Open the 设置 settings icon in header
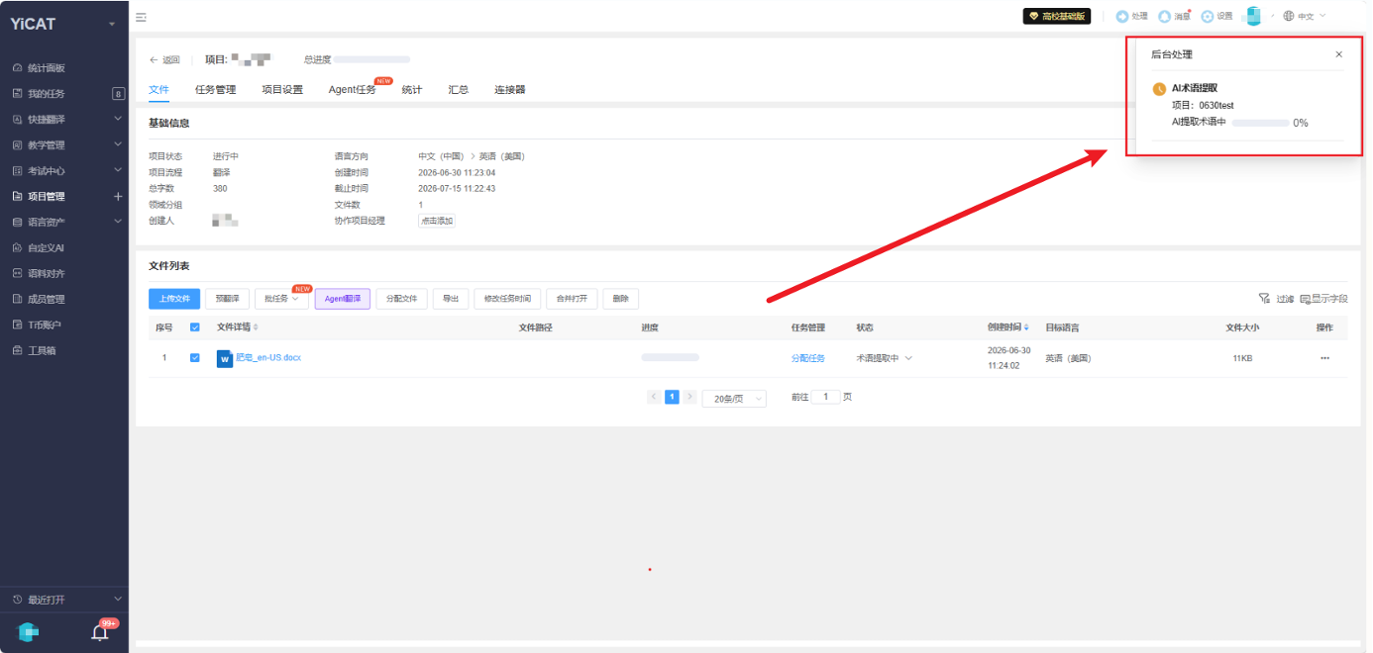The width and height of the screenshot is (1373, 653). click(x=1208, y=16)
